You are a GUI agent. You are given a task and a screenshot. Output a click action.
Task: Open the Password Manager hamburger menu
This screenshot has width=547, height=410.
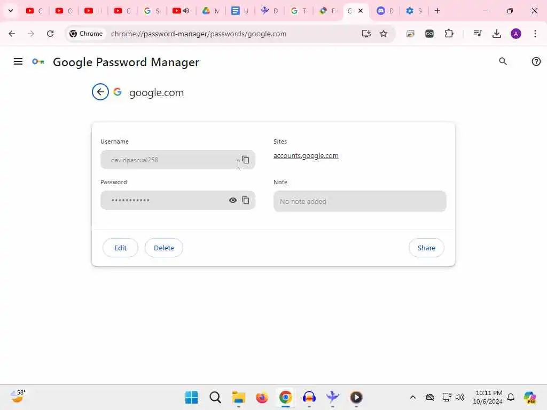coord(18,62)
